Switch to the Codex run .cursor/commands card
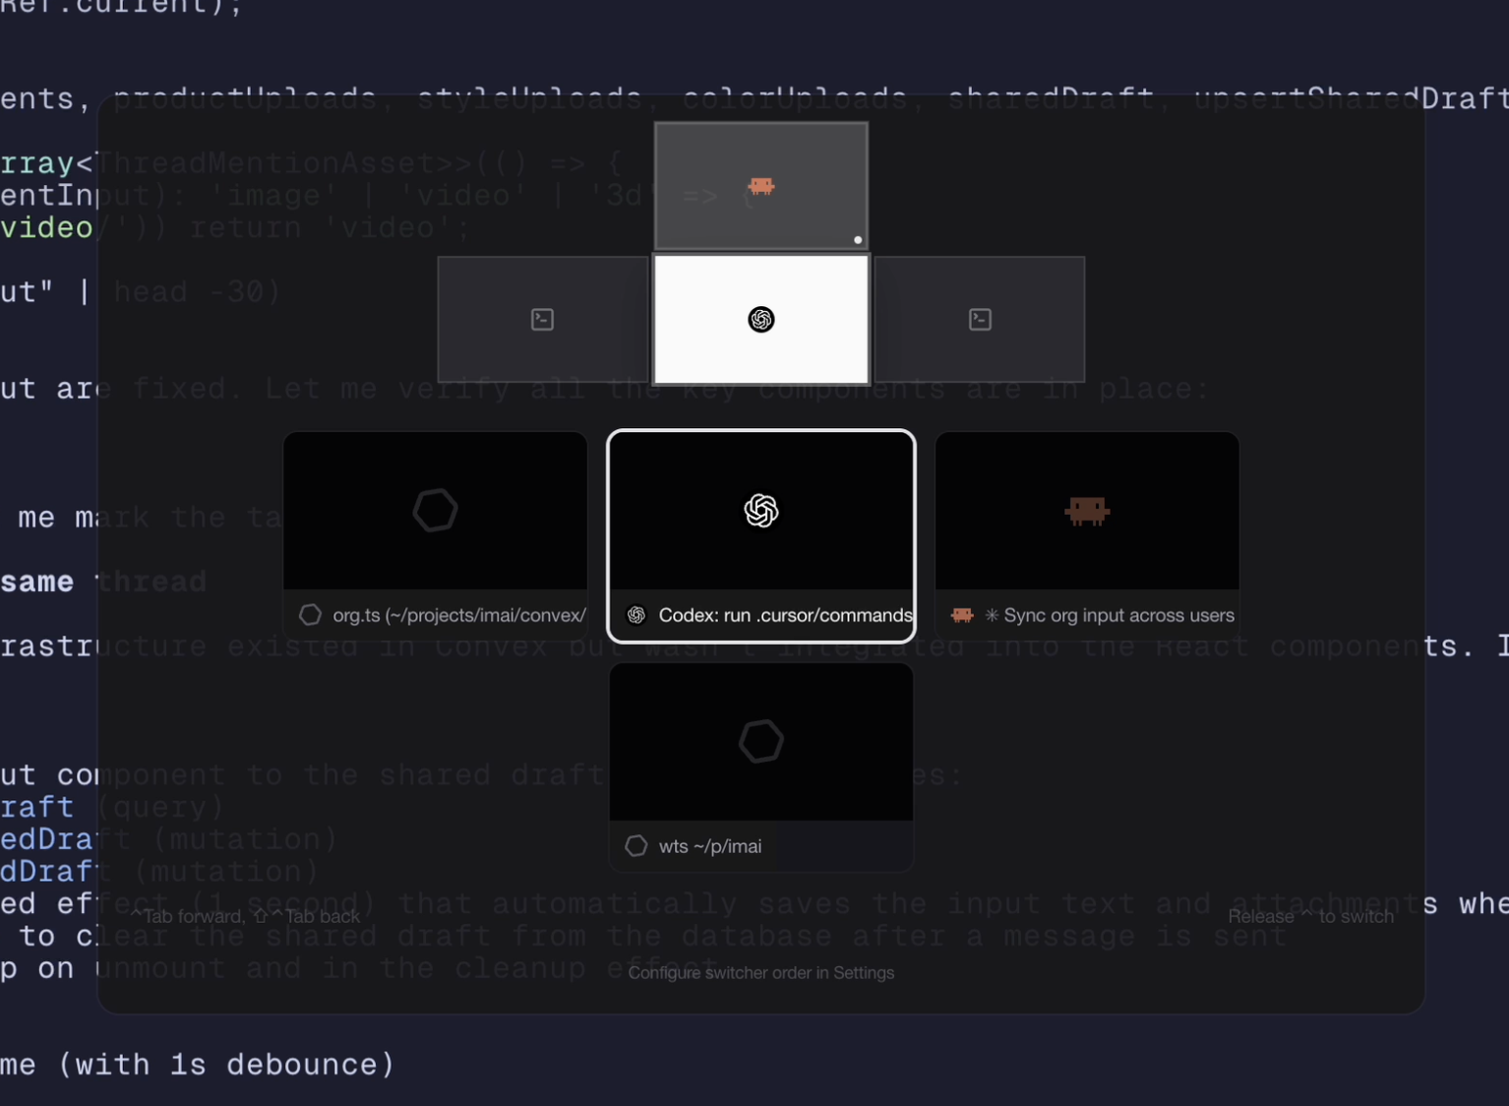Viewport: 1509px width, 1106px height. point(761,536)
